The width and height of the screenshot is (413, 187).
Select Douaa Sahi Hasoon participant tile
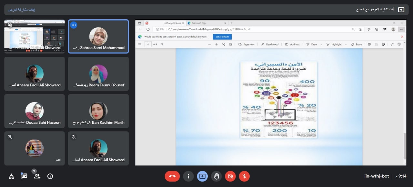pos(35,111)
